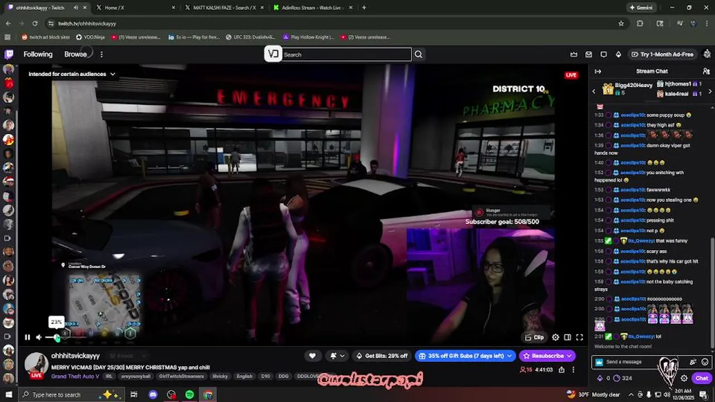Share the stream via share icon
Screen dimensions: 715x402
(561, 370)
